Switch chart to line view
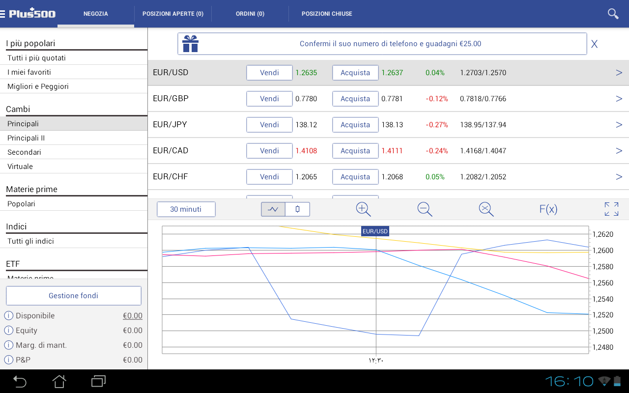The image size is (629, 393). tap(273, 209)
